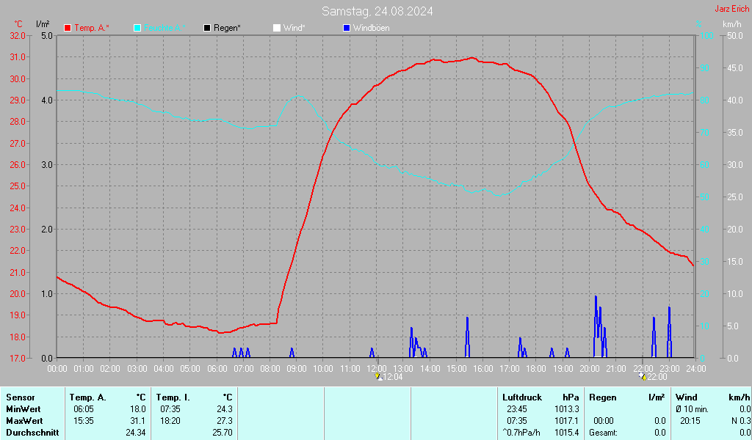The height and width of the screenshot is (440, 752).
Task: Click the Luftdruck column header
Action: (x=522, y=397)
